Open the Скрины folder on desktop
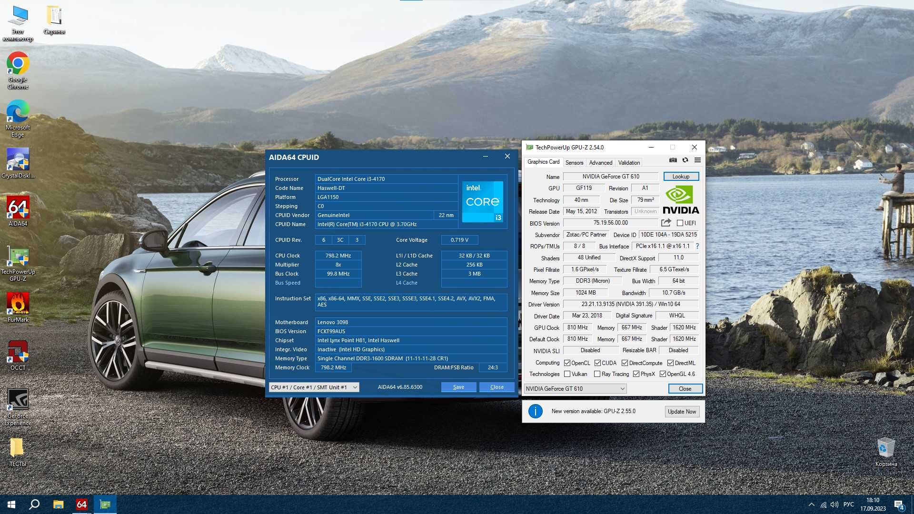Screen dimensions: 914x514 (54, 20)
